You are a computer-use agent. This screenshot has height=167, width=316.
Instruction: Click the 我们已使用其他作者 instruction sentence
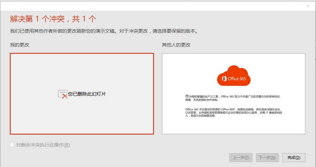104,31
